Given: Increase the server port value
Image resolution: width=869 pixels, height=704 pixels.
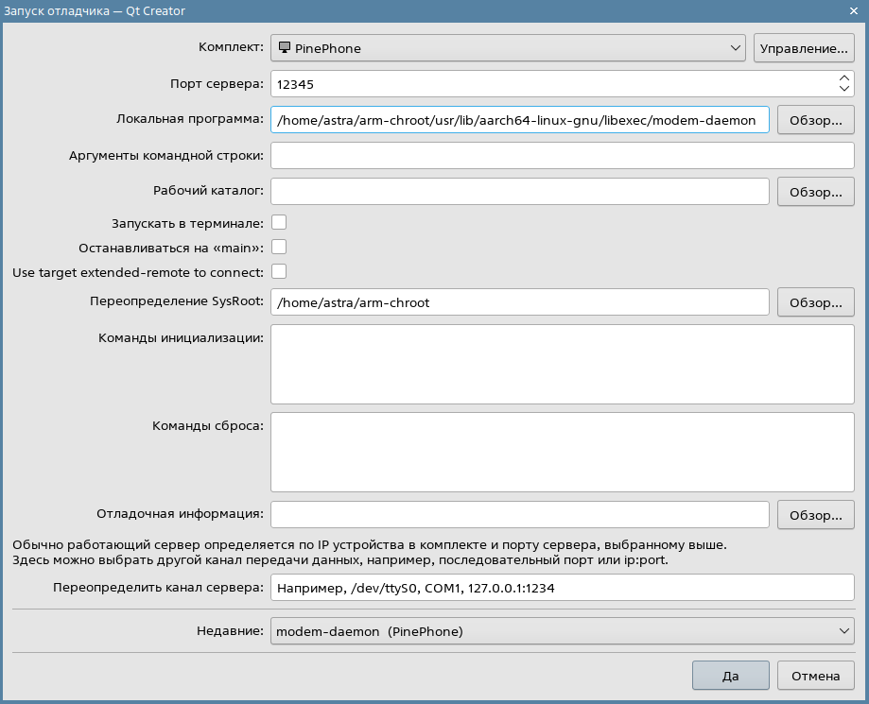Looking at the screenshot, I should 844,78.
